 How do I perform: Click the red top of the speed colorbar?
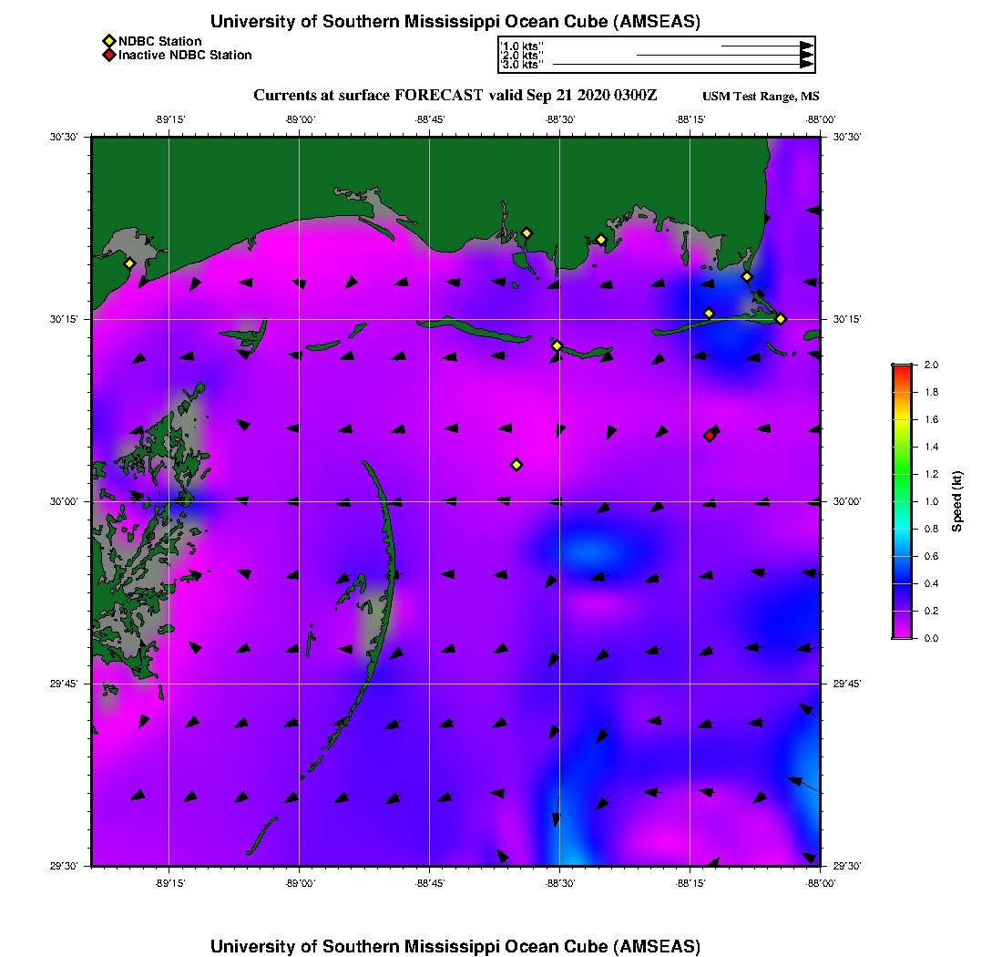coord(901,367)
